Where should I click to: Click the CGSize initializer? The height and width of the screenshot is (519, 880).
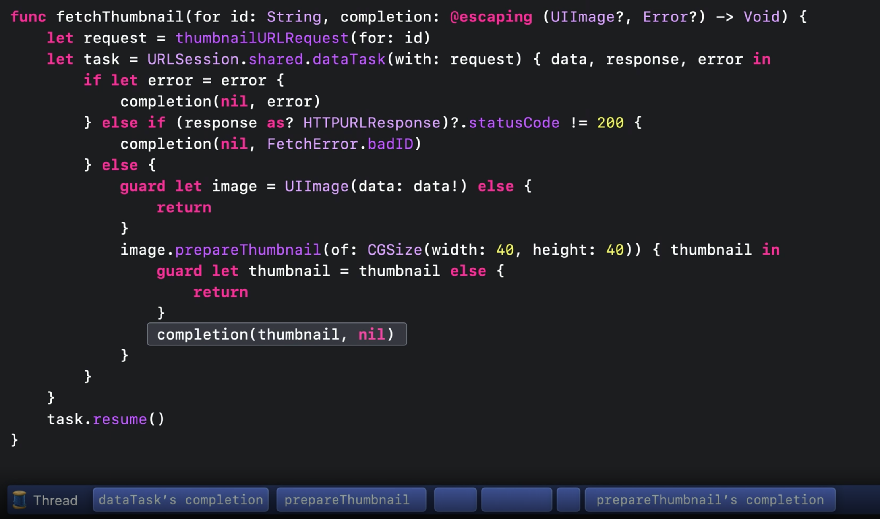[x=394, y=250]
